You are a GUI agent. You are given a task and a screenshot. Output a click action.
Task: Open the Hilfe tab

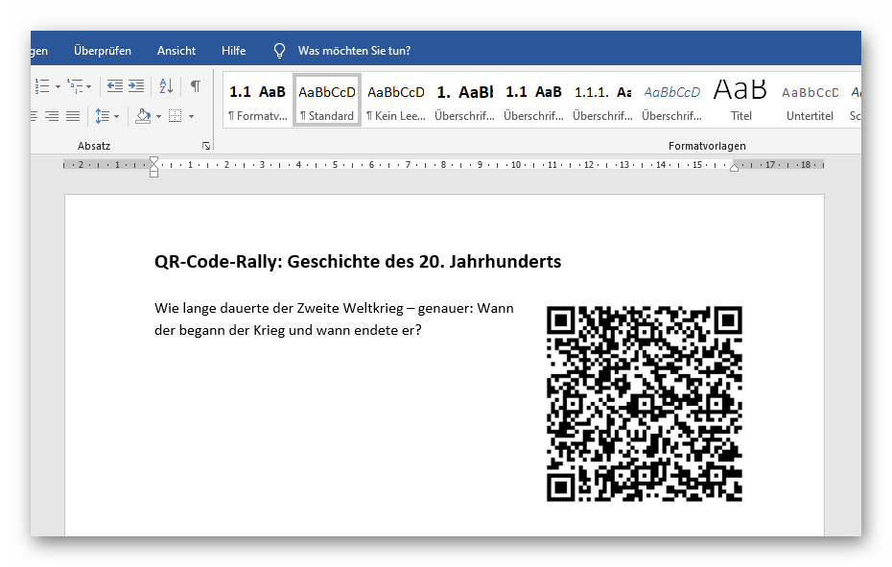click(234, 51)
